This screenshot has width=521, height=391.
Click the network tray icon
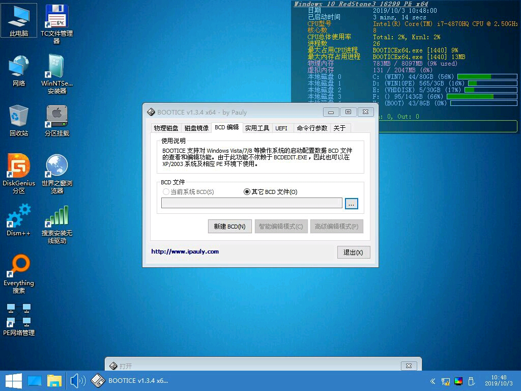point(446,381)
